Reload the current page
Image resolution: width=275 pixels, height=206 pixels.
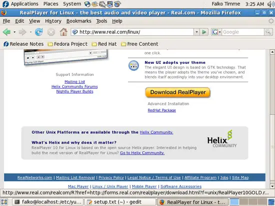pos(39,32)
